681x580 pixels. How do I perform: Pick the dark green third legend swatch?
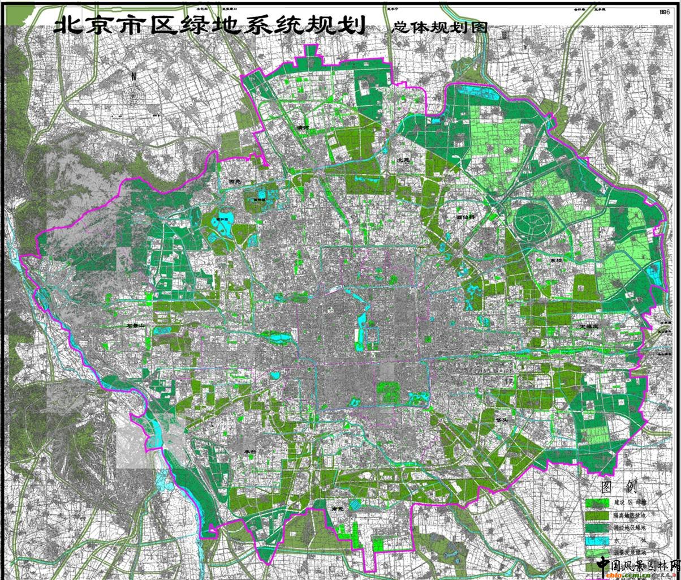(598, 527)
